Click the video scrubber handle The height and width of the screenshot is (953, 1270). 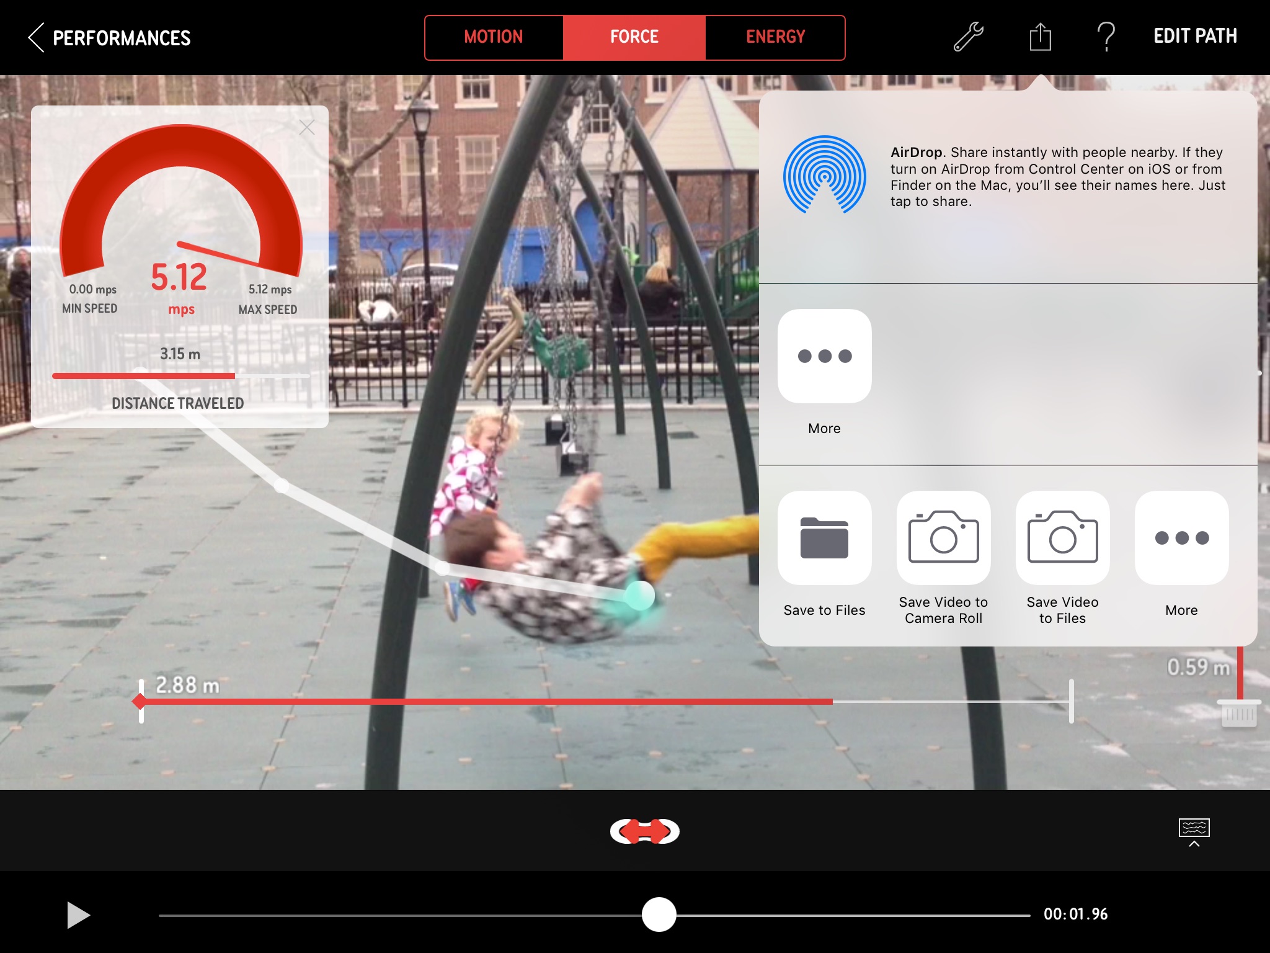[x=659, y=915]
